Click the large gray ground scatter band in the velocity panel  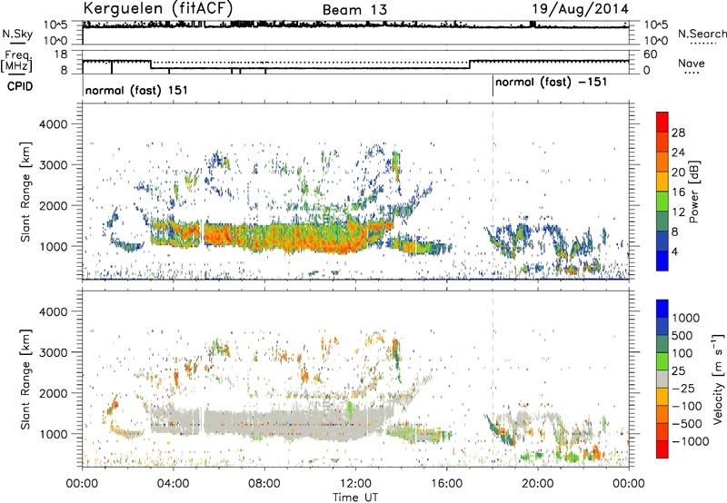point(278,424)
